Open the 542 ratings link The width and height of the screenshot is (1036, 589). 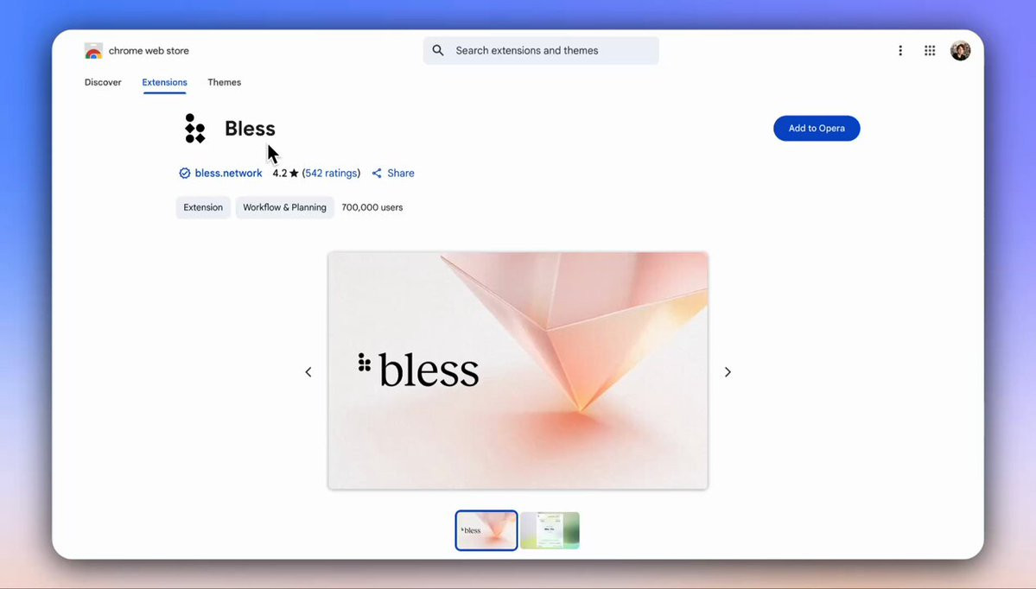click(331, 173)
